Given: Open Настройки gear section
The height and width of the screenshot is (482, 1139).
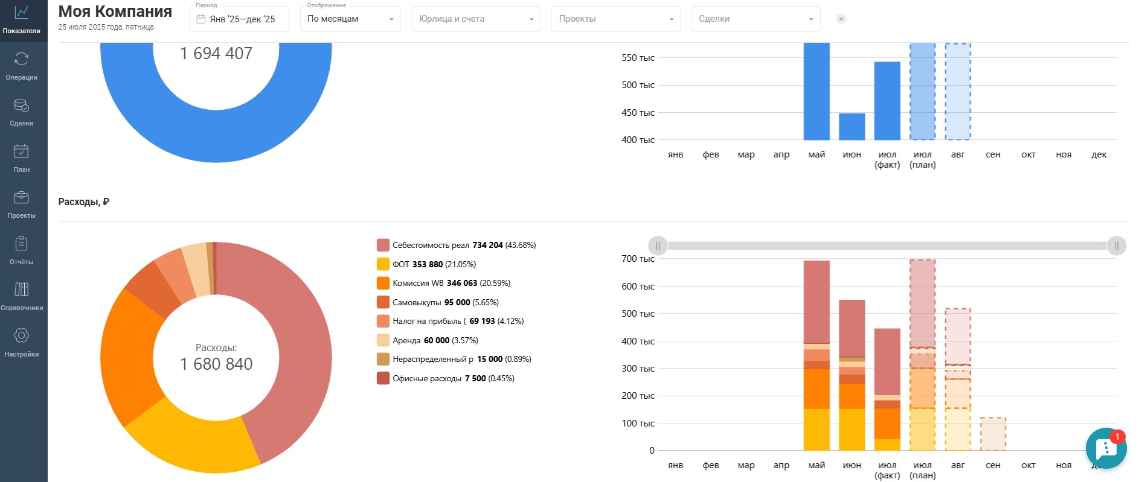Looking at the screenshot, I should [x=22, y=343].
